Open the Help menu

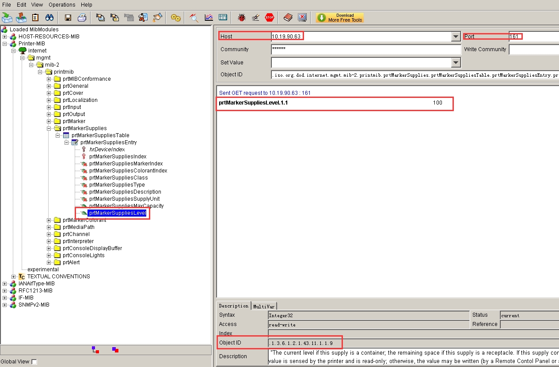point(87,5)
